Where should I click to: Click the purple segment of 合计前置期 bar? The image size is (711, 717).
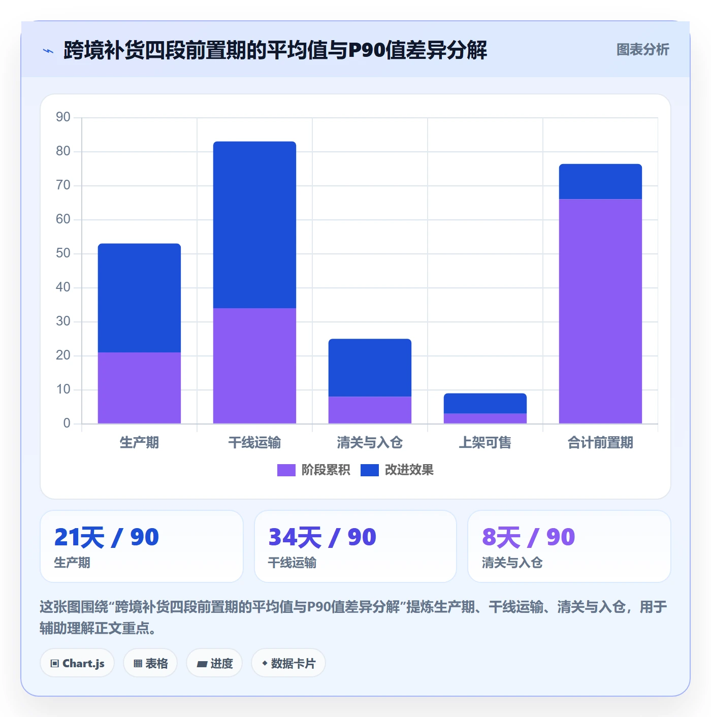tap(600, 311)
